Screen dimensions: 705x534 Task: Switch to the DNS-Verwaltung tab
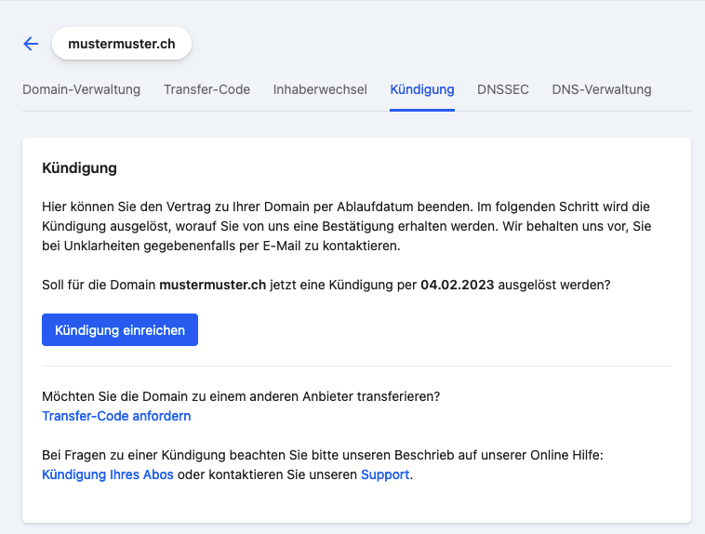click(602, 90)
